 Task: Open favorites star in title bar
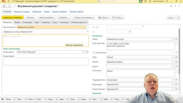(x=150, y=1)
